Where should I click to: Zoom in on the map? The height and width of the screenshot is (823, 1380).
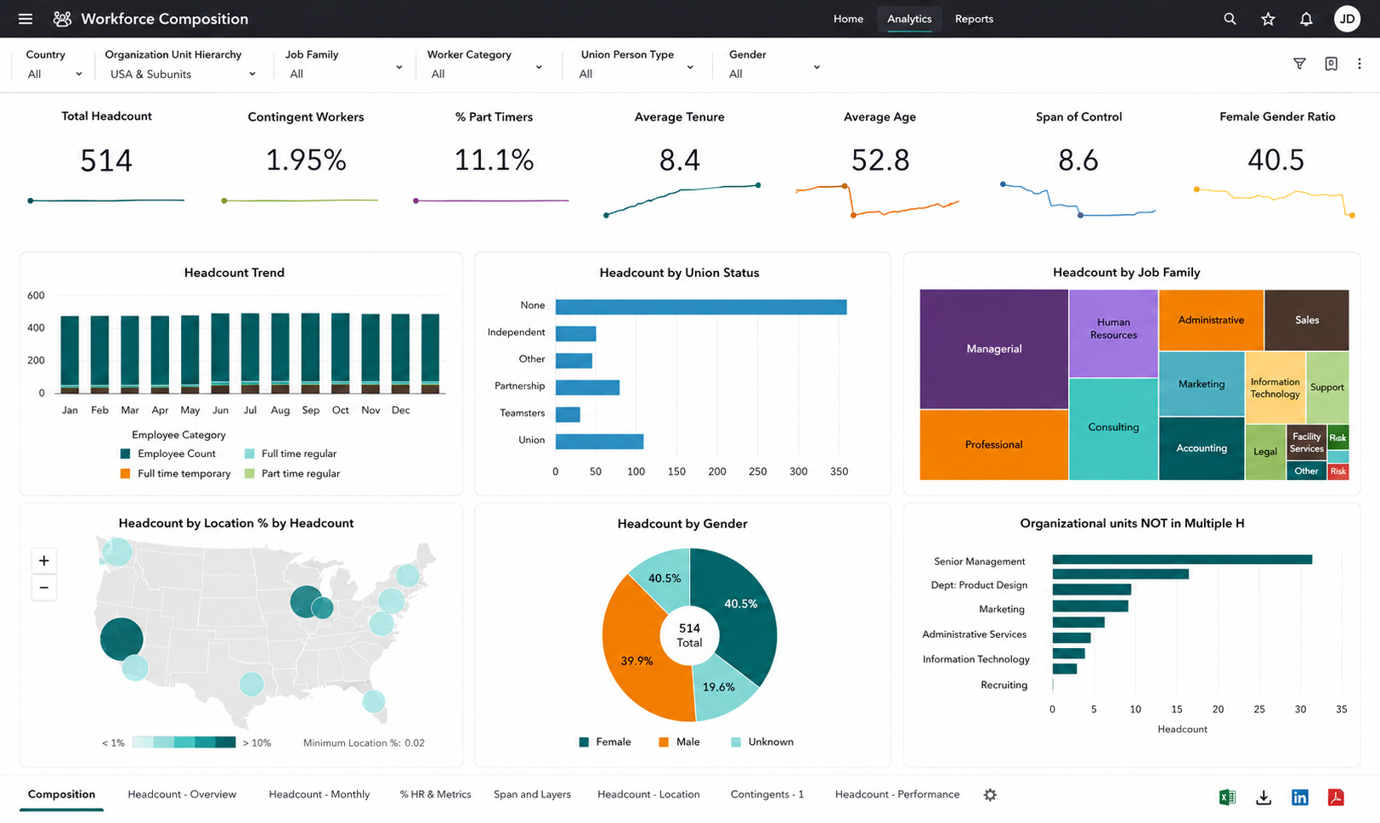[x=44, y=561]
